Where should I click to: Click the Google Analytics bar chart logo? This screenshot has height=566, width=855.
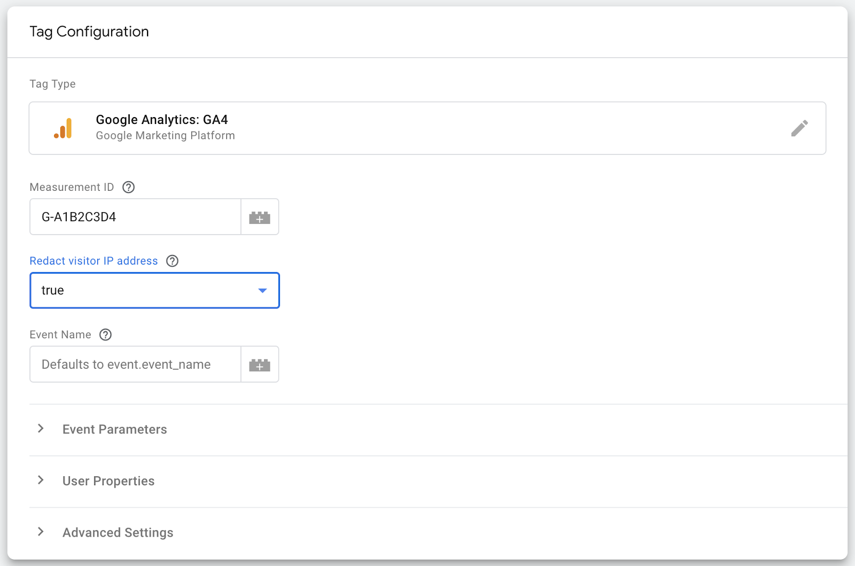[63, 128]
